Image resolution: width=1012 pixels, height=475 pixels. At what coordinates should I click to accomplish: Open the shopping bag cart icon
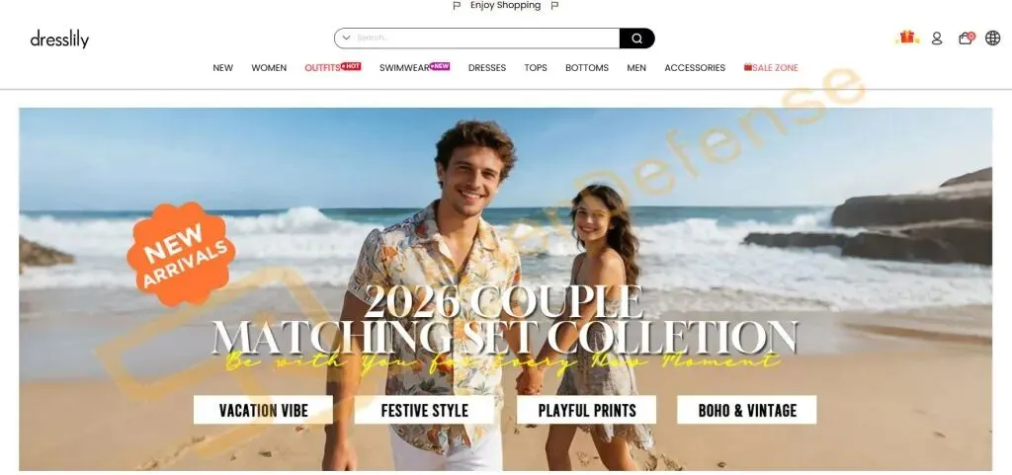[x=966, y=39]
